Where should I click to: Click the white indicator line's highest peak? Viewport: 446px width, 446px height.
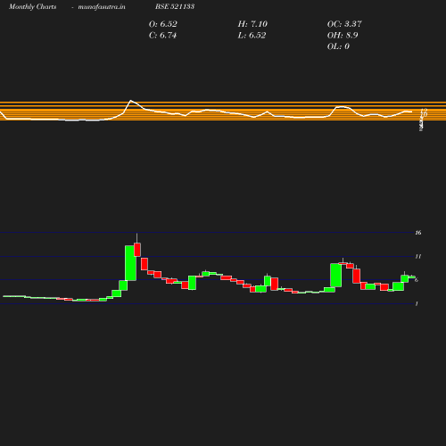point(131,101)
